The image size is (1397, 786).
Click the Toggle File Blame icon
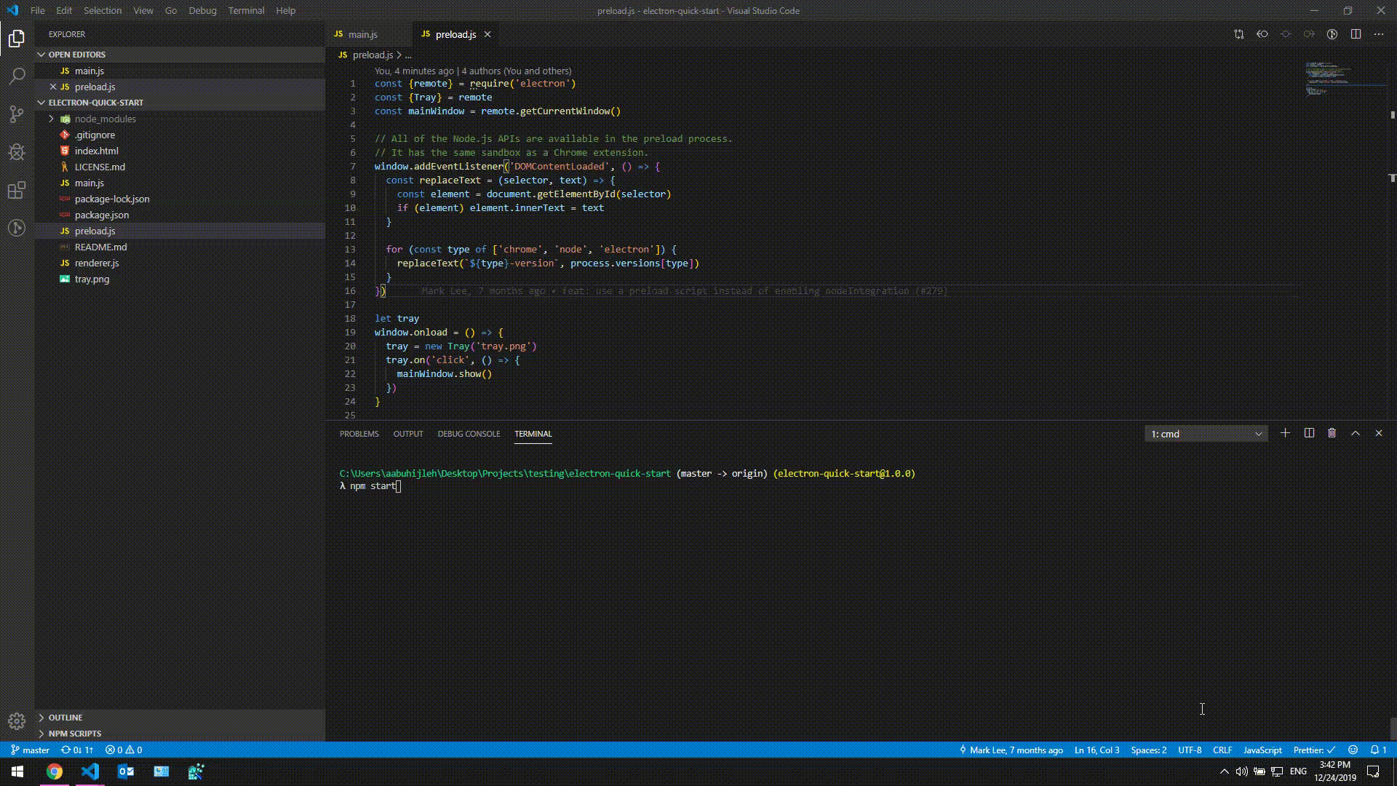[1332, 34]
